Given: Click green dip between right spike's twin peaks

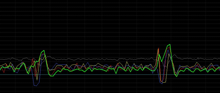Looking at the screenshot, I should pyautogui.click(x=162, y=62).
